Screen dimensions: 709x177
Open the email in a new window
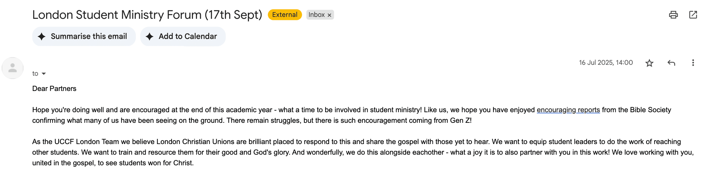[693, 15]
